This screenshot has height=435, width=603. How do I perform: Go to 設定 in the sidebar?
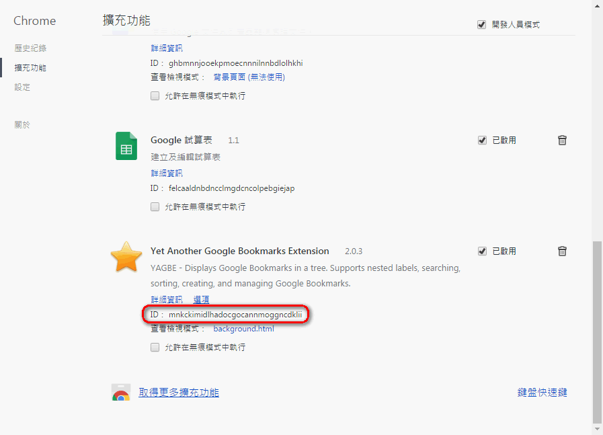tap(22, 87)
